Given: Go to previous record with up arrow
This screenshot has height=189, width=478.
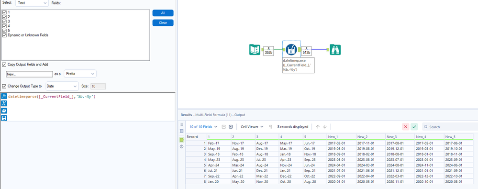Looking at the screenshot, I should pyautogui.click(x=318, y=126).
